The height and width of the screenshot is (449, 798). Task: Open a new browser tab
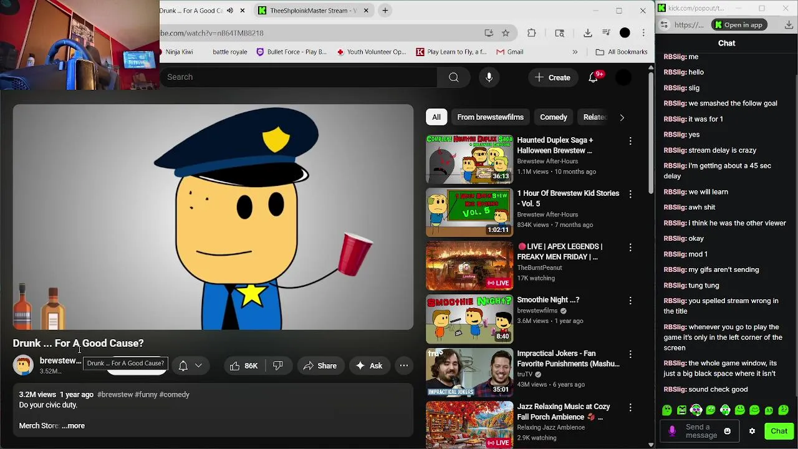[x=385, y=11]
